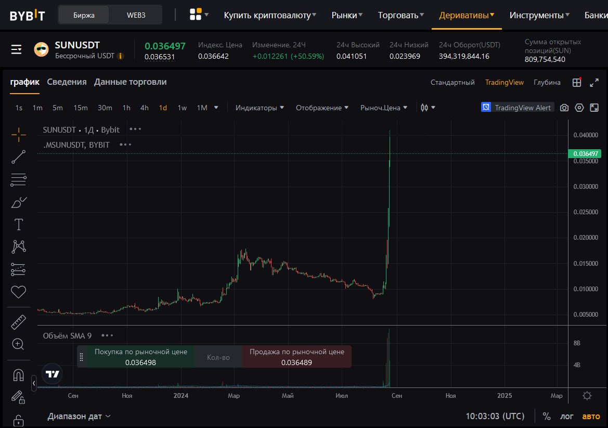Open Купить криптовалюту menu
The height and width of the screenshot is (428, 608).
click(x=270, y=15)
